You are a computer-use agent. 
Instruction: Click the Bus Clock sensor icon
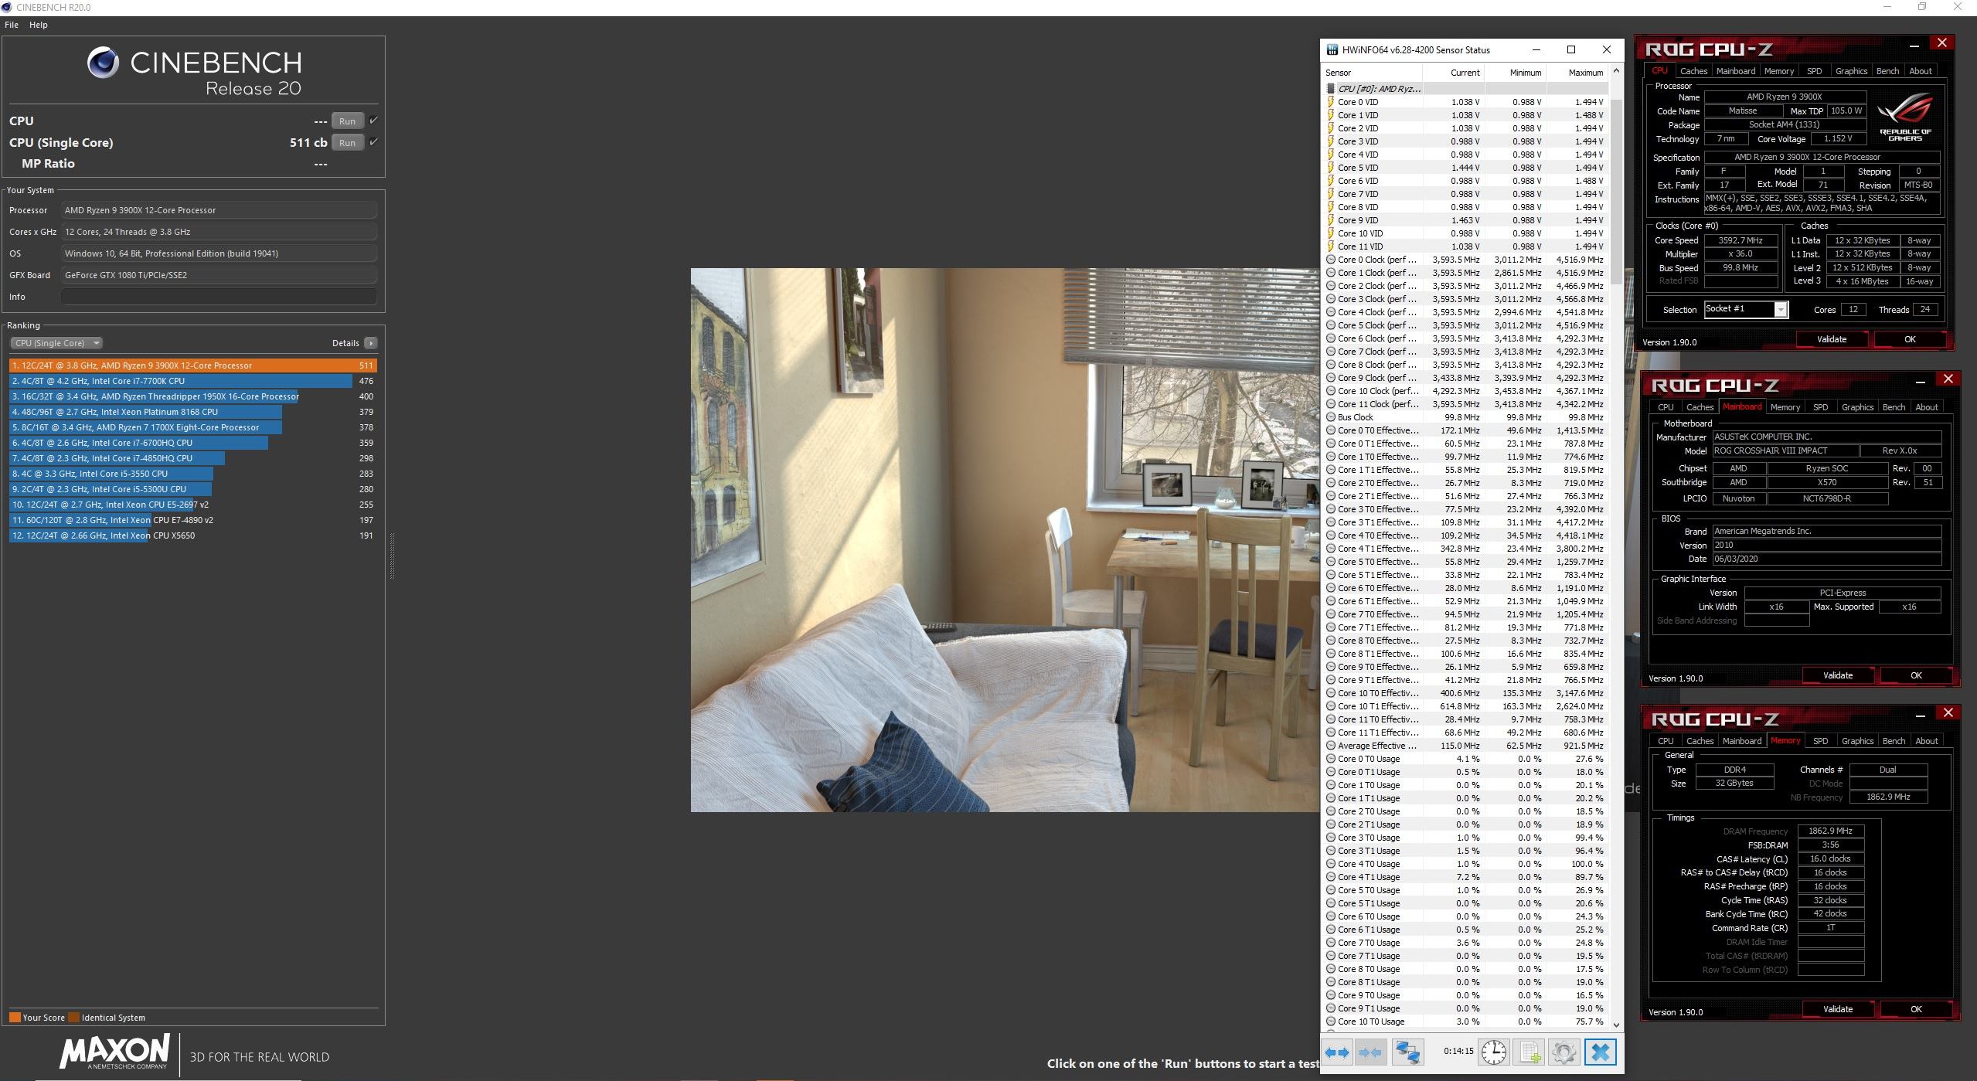pyautogui.click(x=1331, y=417)
